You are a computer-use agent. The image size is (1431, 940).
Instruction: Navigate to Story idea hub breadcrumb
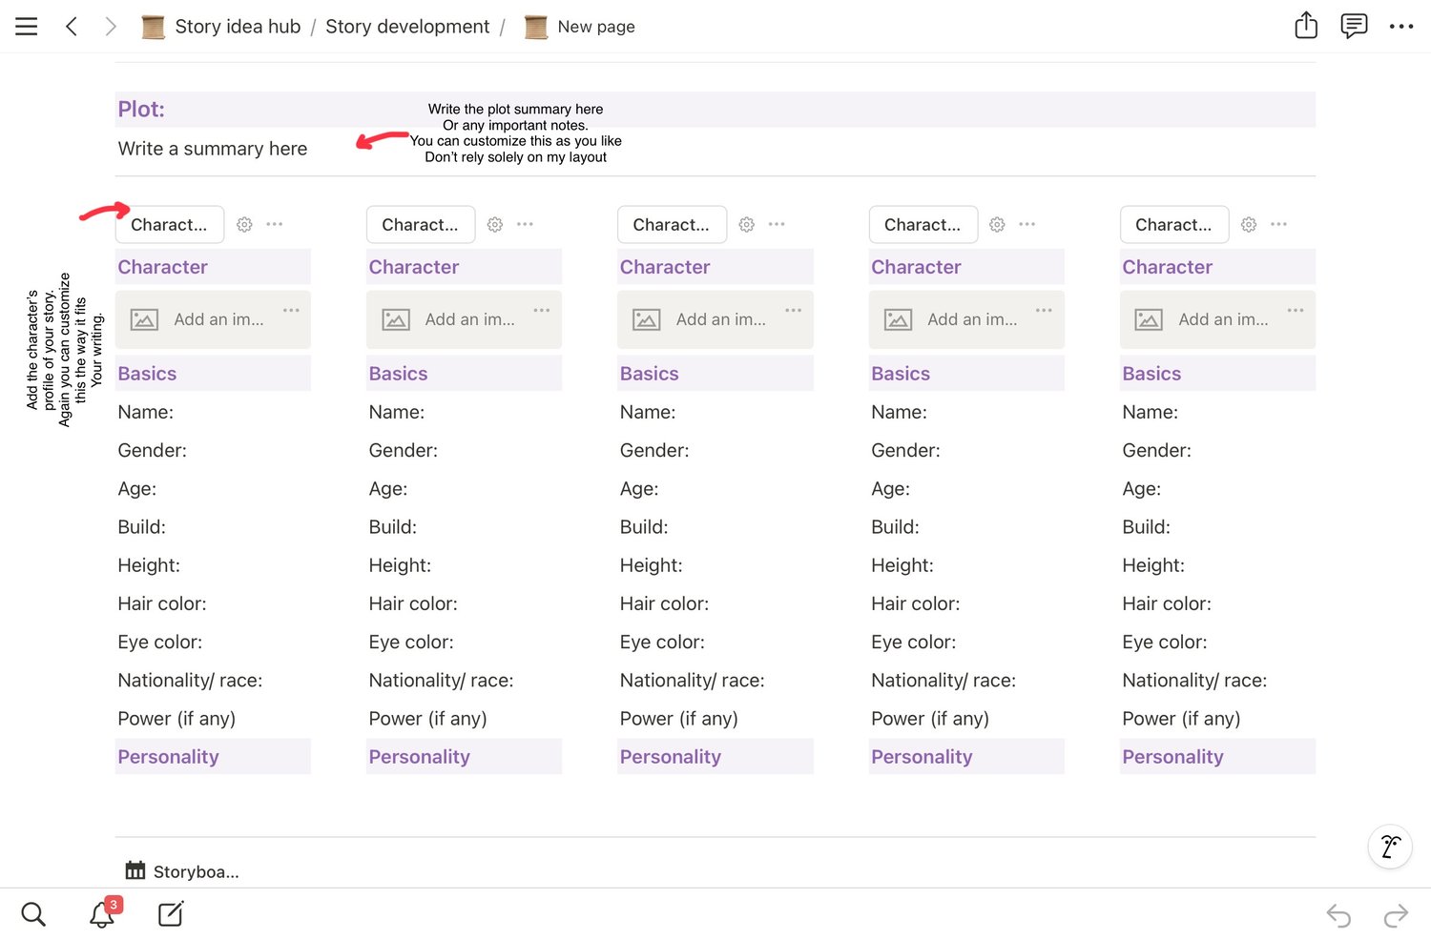[x=238, y=27]
